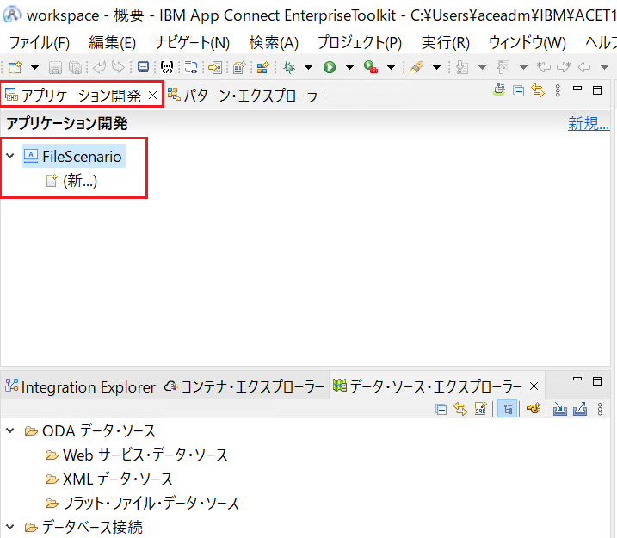Click the 新規... link
The height and width of the screenshot is (538, 617).
tap(589, 124)
